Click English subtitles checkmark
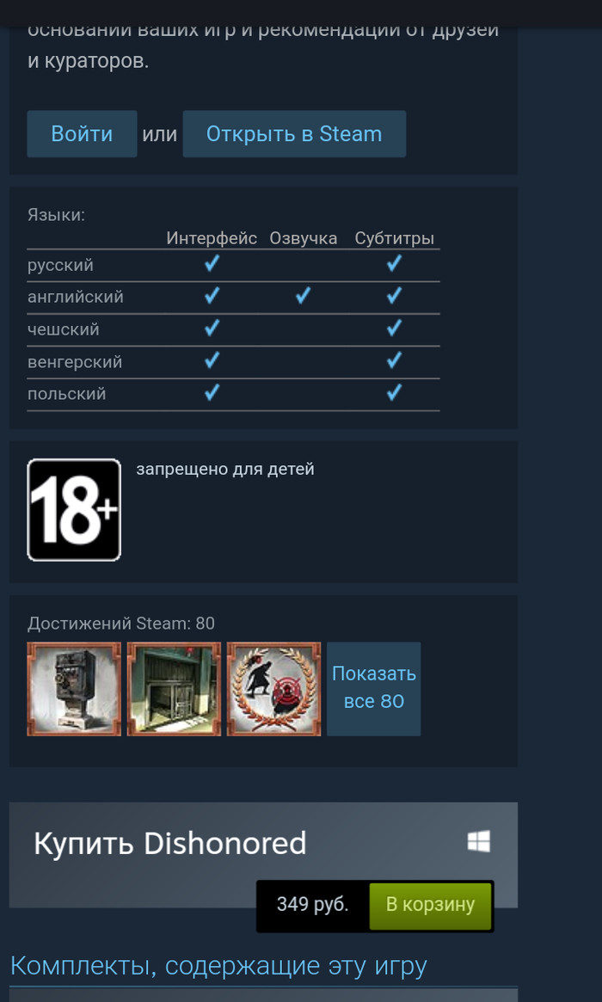 (x=394, y=295)
